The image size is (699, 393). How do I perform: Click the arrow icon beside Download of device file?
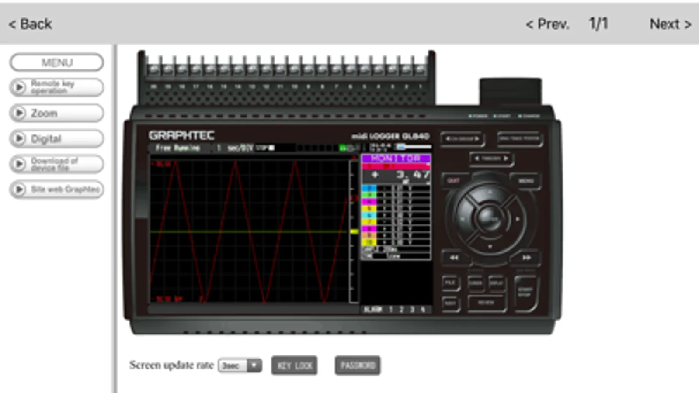[x=19, y=164]
